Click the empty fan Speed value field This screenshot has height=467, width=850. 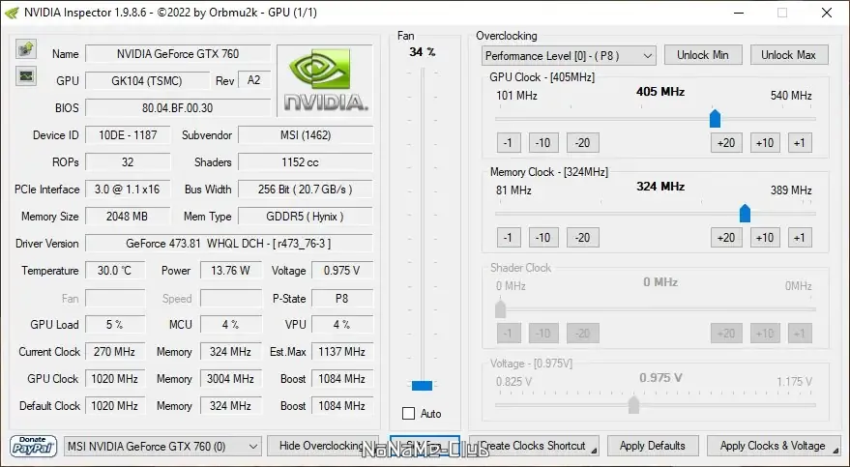[x=231, y=299]
